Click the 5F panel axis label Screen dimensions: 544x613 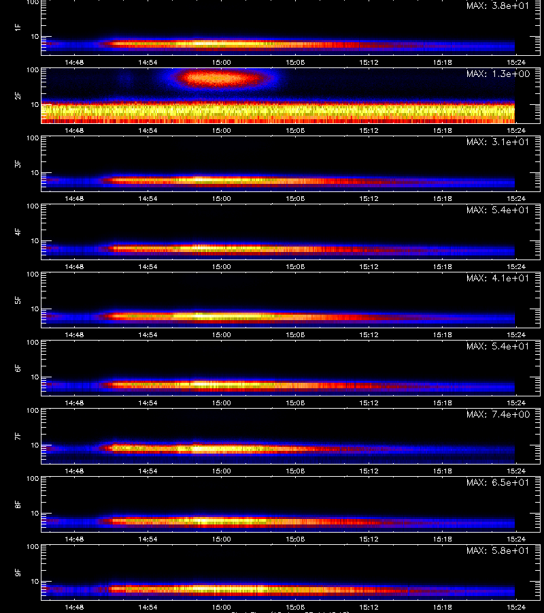click(x=18, y=300)
